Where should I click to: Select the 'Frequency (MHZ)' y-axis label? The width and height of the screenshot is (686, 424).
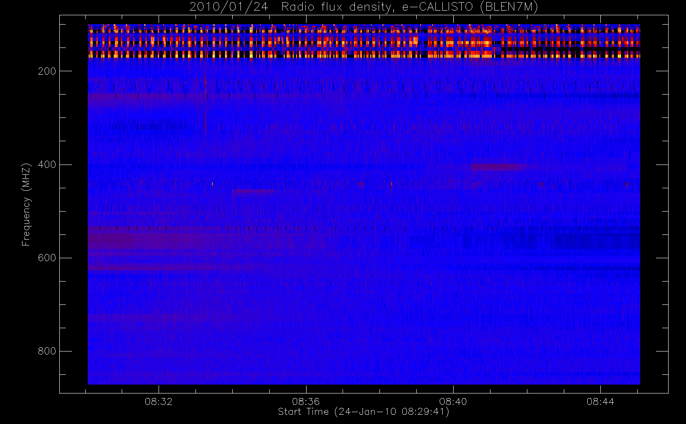[26, 204]
